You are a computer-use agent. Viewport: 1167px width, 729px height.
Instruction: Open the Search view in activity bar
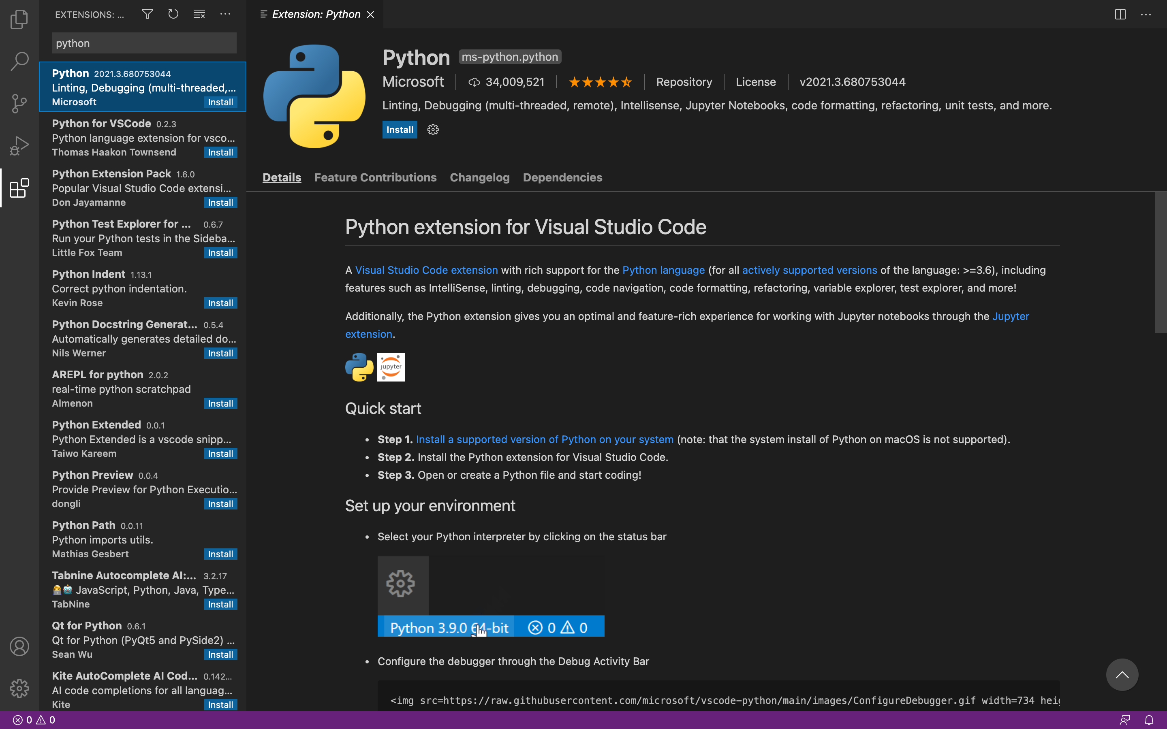(x=19, y=61)
